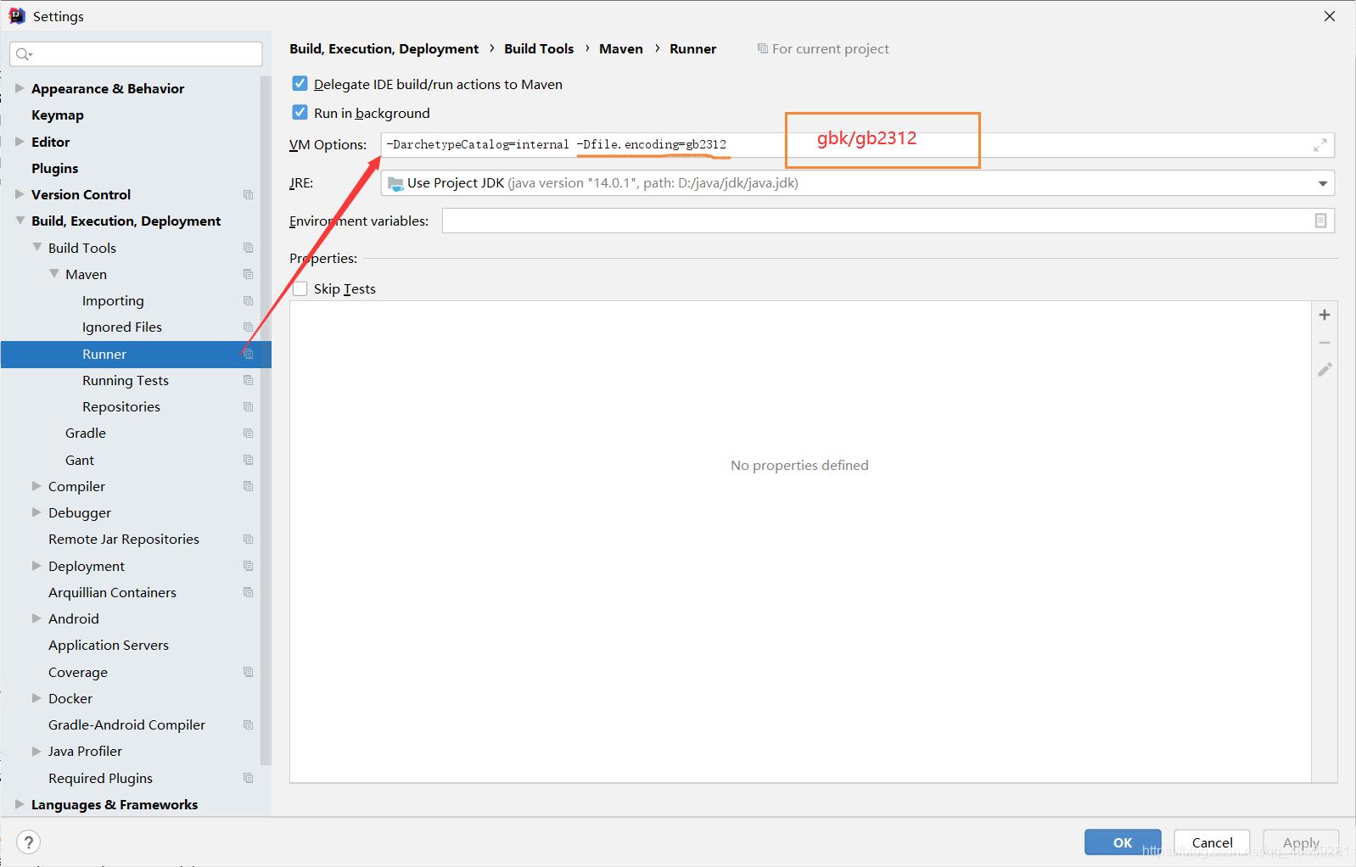Toggle Delegate IDE build/run actions to Maven
1356x867 pixels.
click(300, 83)
